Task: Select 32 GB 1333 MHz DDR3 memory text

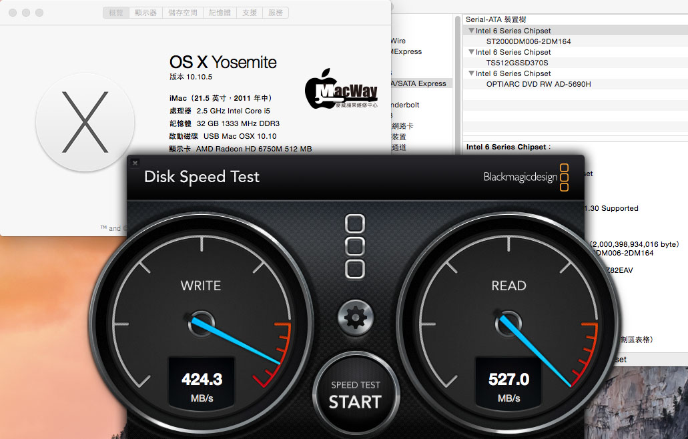Action: 238,123
